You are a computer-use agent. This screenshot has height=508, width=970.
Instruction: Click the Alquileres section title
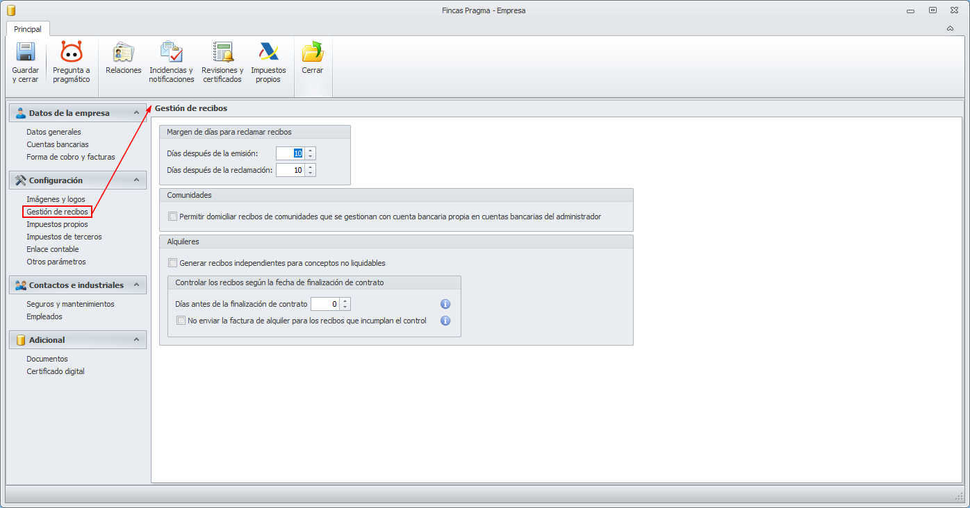[x=183, y=242]
